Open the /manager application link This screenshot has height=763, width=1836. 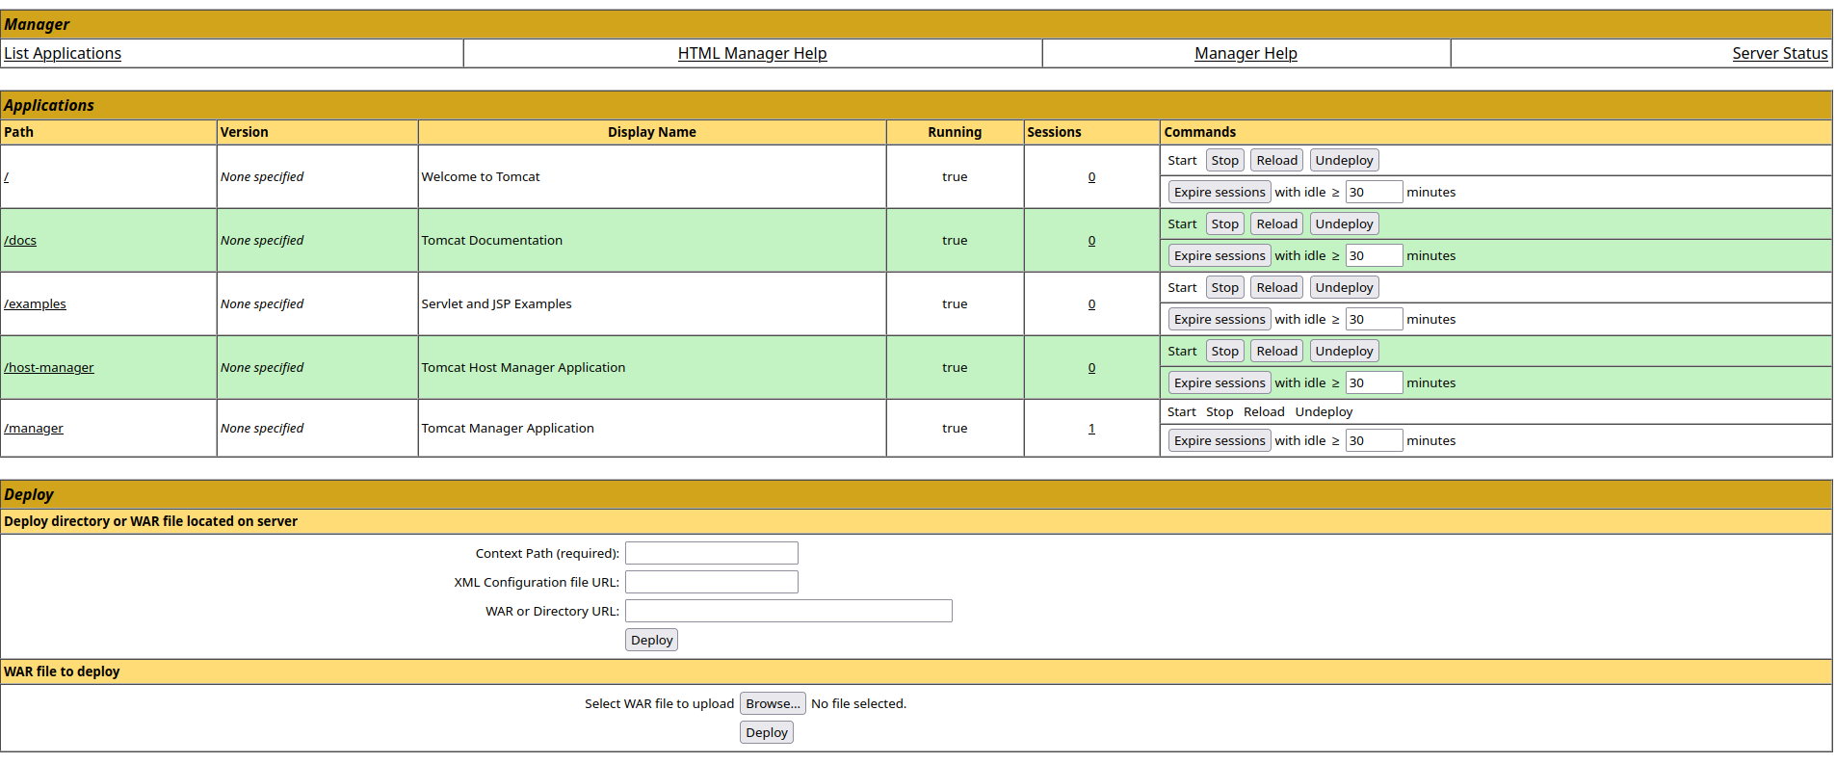point(34,429)
